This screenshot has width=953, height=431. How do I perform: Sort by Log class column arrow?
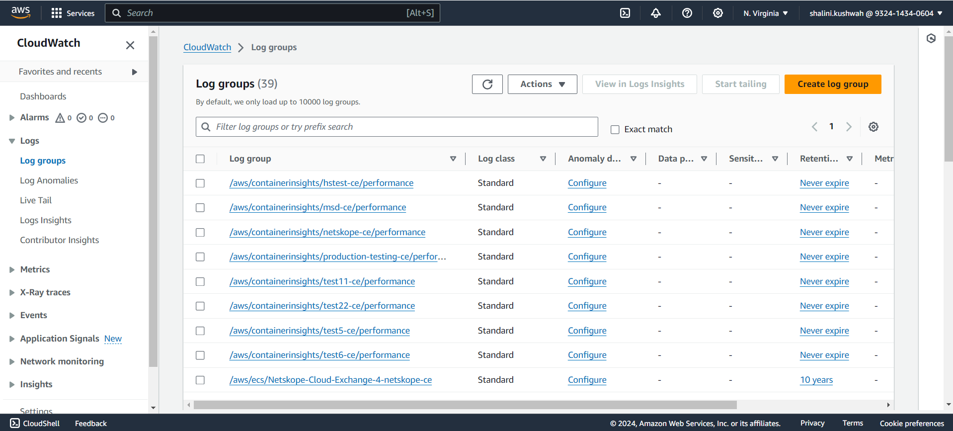tap(543, 159)
